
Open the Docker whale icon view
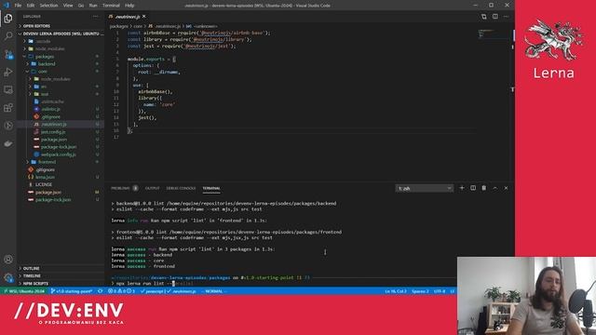[x=8, y=143]
